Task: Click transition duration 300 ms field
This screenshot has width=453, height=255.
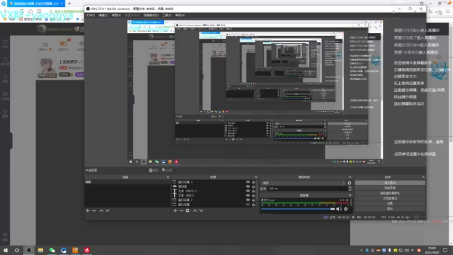Action: (x=307, y=189)
